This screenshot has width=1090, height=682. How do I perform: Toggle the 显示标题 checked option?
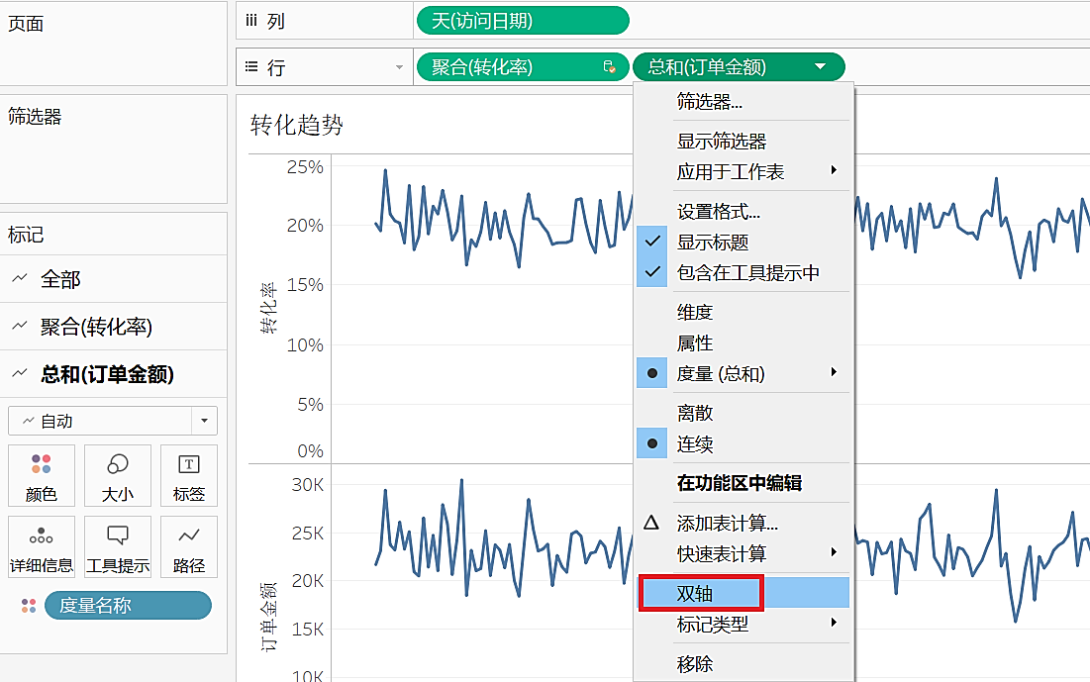[743, 242]
